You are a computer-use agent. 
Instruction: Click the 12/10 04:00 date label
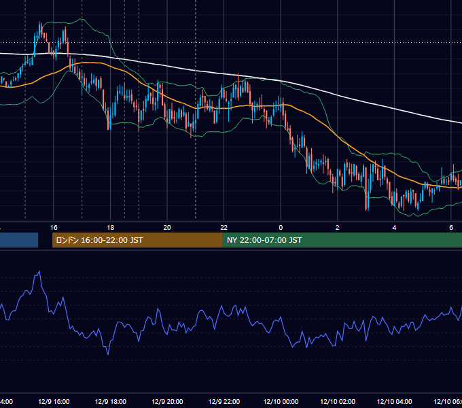395,401
